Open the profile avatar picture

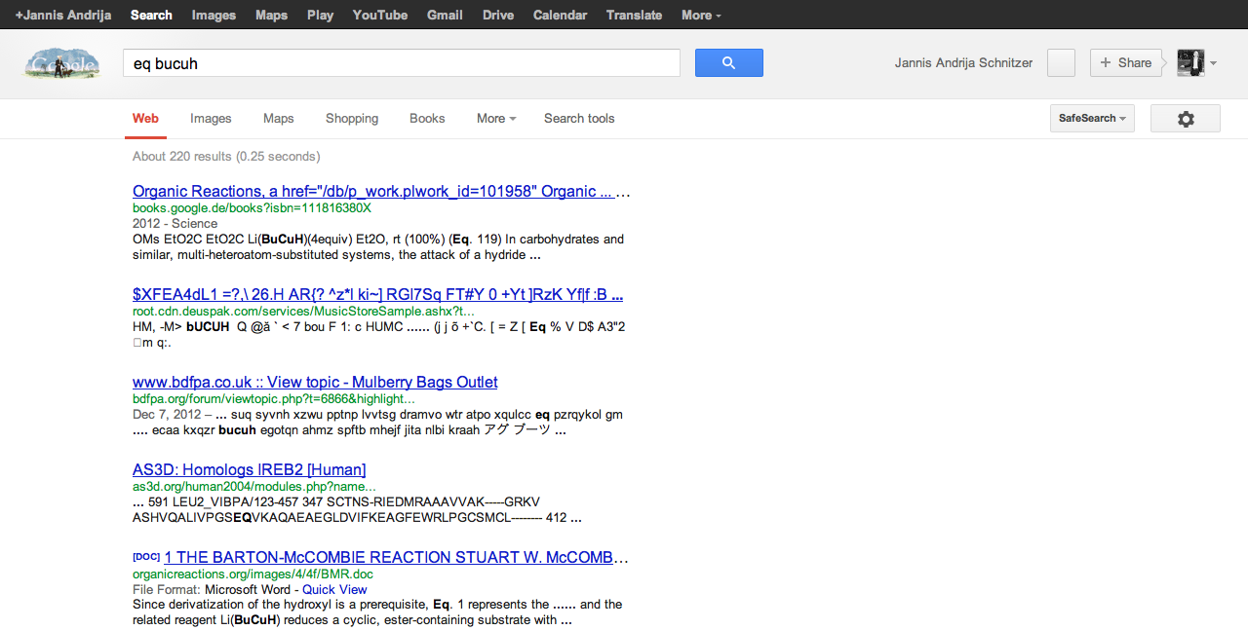tap(1190, 62)
